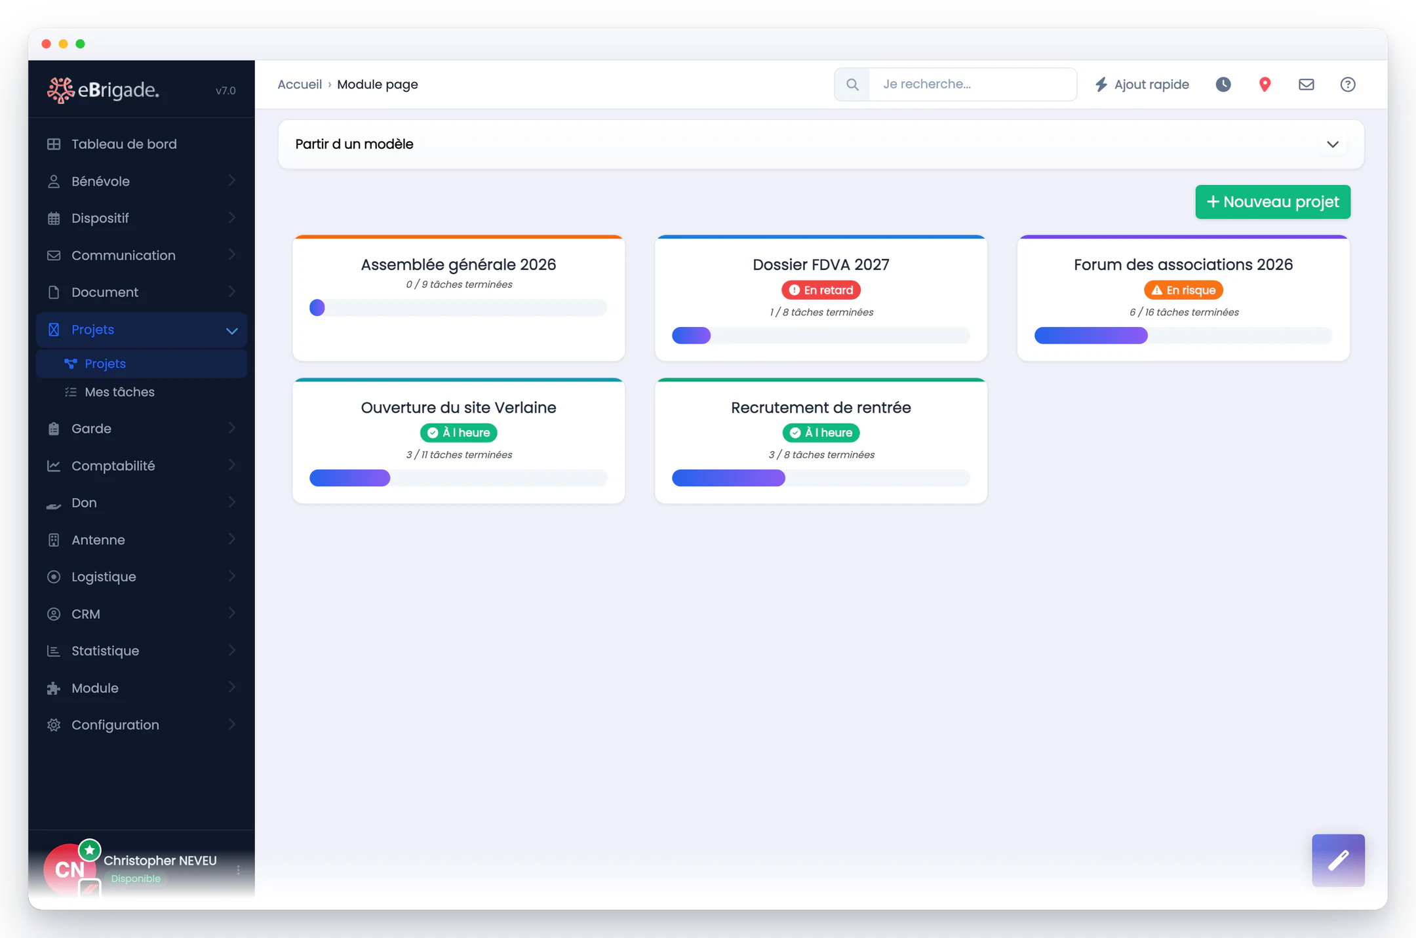Expand the Logistique submenu chevron
Screen dimensions: 1416x938
coord(232,576)
